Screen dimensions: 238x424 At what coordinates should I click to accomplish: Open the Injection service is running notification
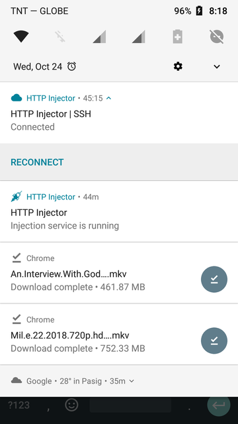point(119,211)
